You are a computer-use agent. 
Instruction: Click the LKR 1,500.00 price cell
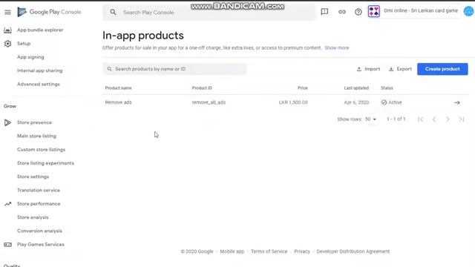[x=293, y=102]
